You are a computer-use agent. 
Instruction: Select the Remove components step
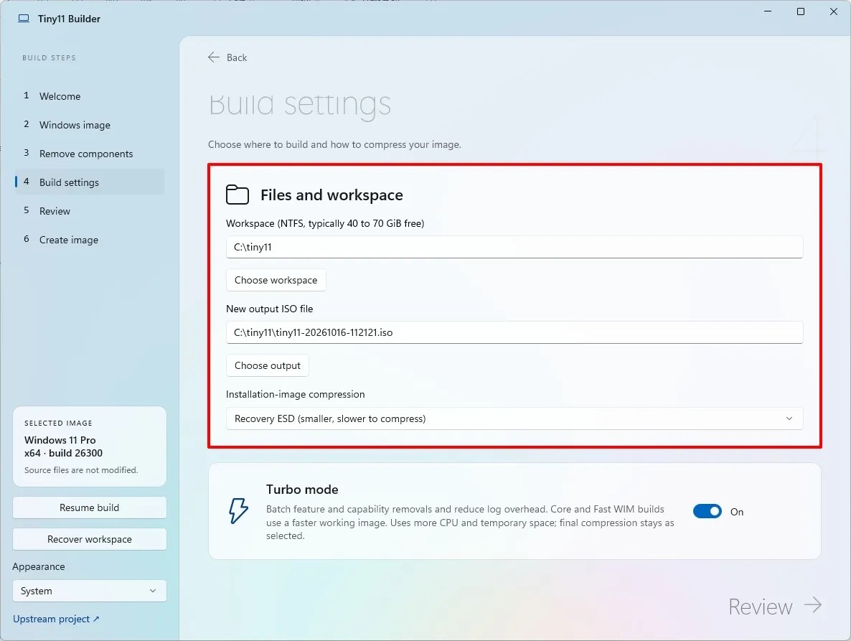(90, 154)
